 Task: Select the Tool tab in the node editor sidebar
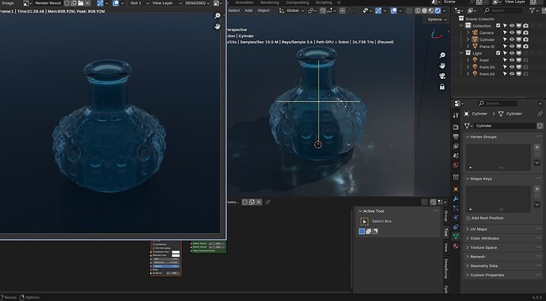(446, 232)
